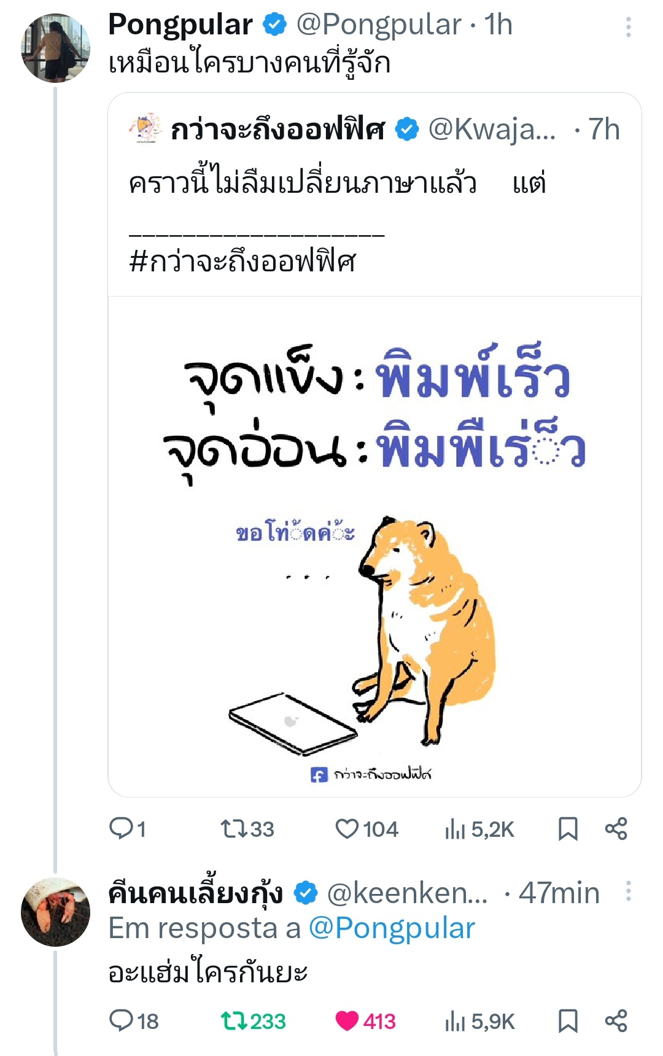Screen dimensions: 663x1056
Task: Share Pongpular's tweet
Action: pos(616,829)
